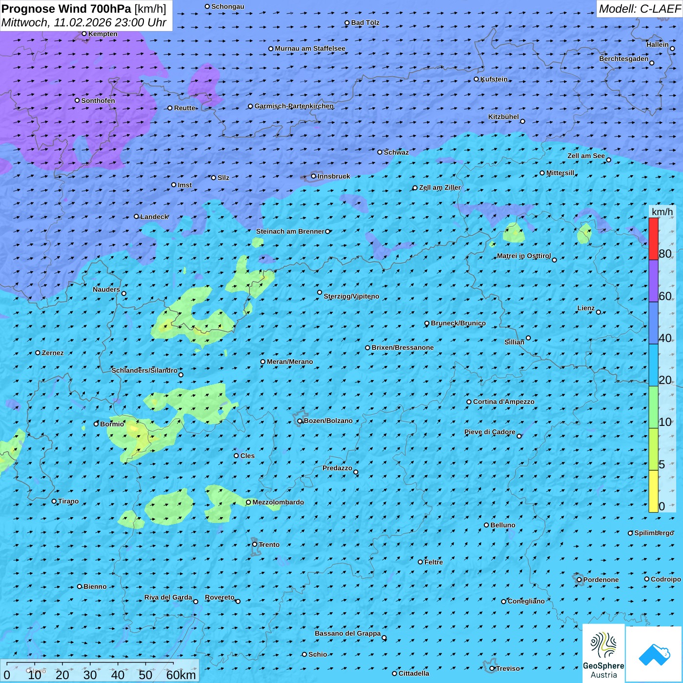Click the 'Mezzolombardo' label
This screenshot has width=683, height=683.
pos(278,502)
